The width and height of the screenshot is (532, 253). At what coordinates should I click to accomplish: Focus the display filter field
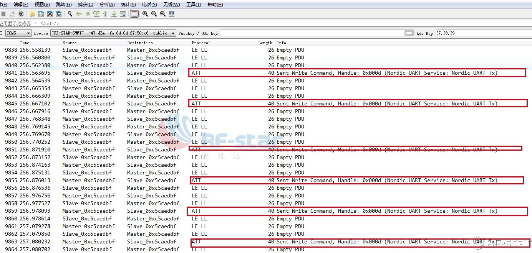coord(266,23)
